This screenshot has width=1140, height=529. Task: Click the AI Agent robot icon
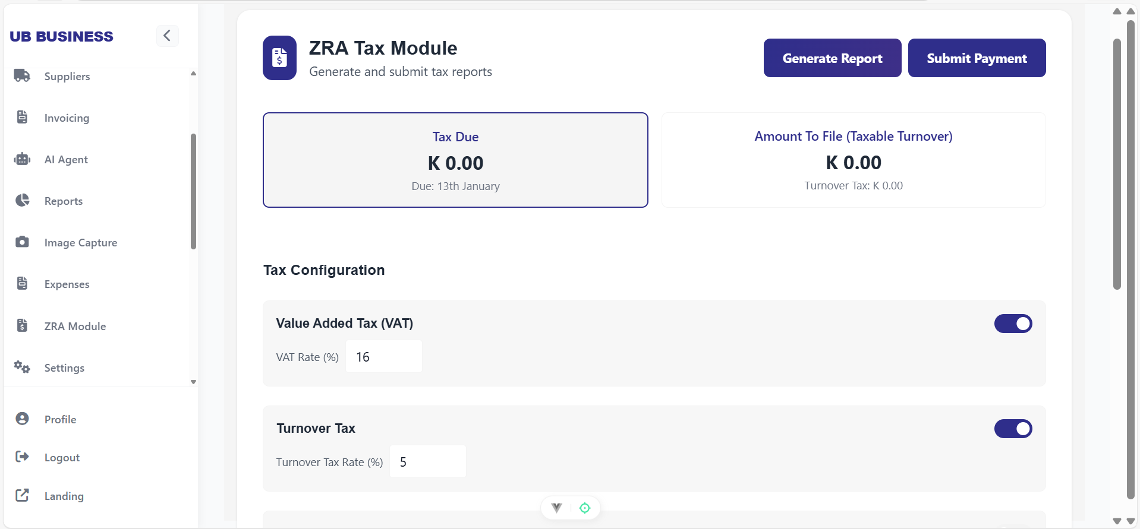click(x=22, y=159)
